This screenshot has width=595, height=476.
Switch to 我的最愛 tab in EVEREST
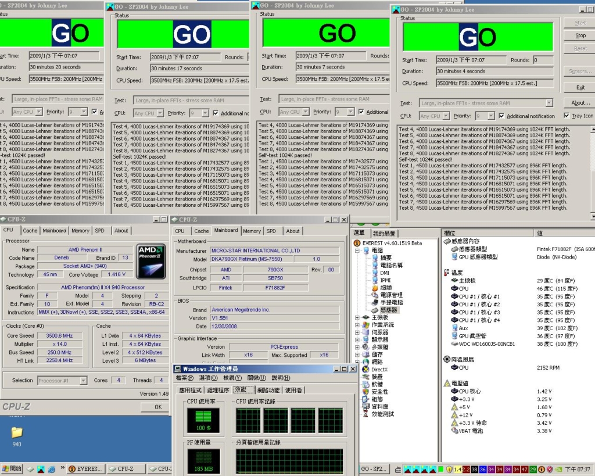pos(383,234)
